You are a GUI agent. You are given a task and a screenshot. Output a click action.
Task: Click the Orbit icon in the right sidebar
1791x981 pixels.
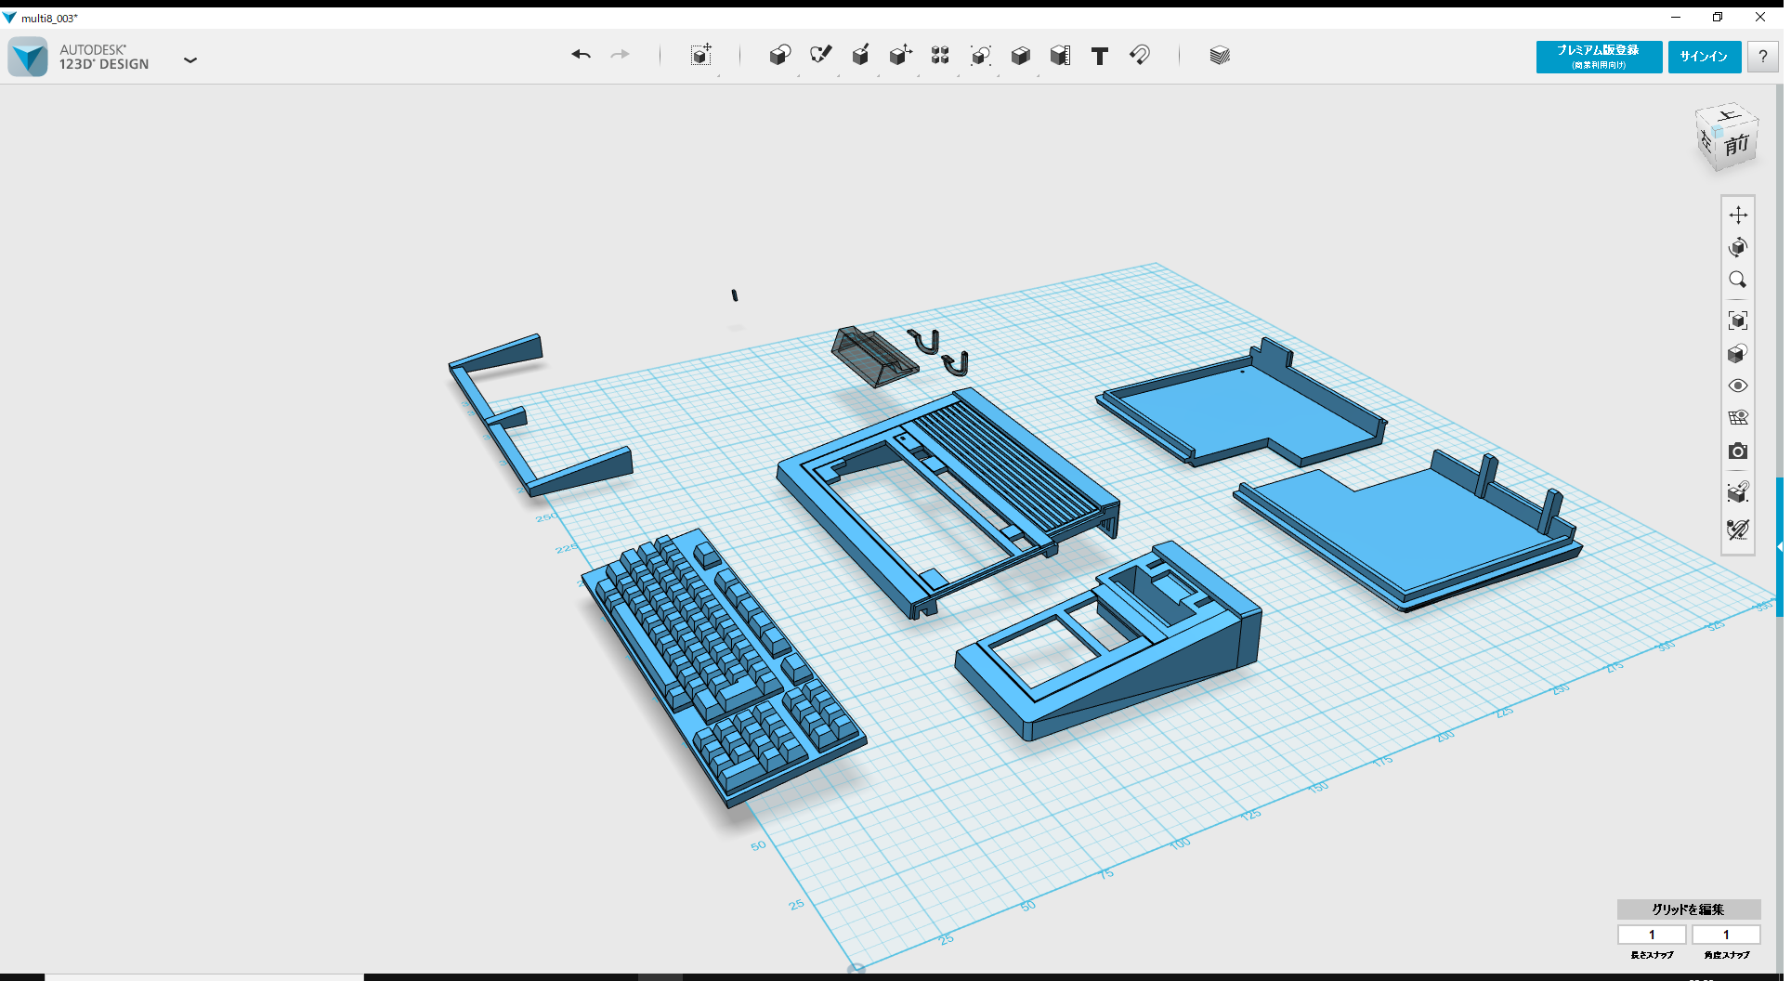(x=1738, y=247)
